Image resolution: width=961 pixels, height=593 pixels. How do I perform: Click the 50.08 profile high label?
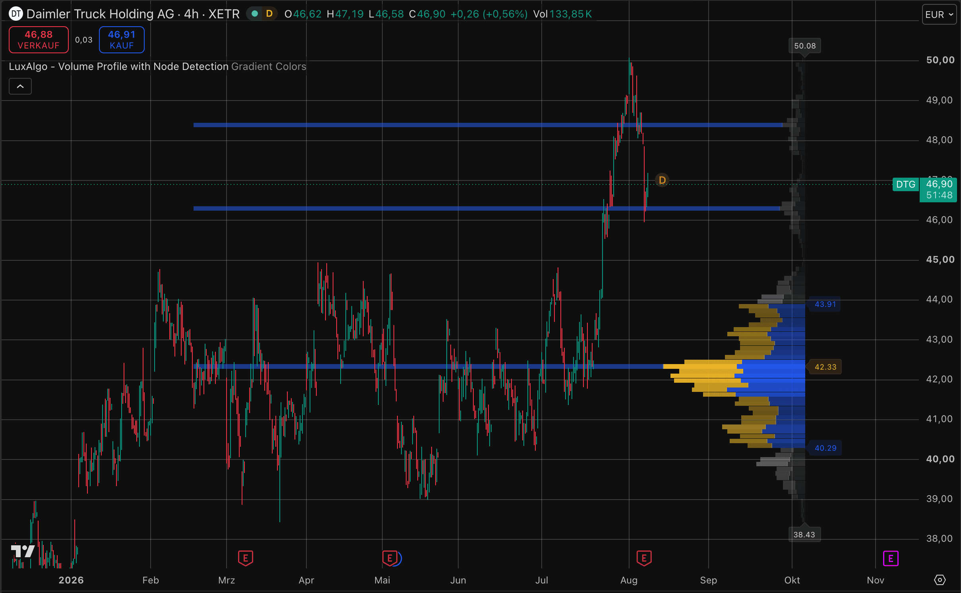[805, 46]
